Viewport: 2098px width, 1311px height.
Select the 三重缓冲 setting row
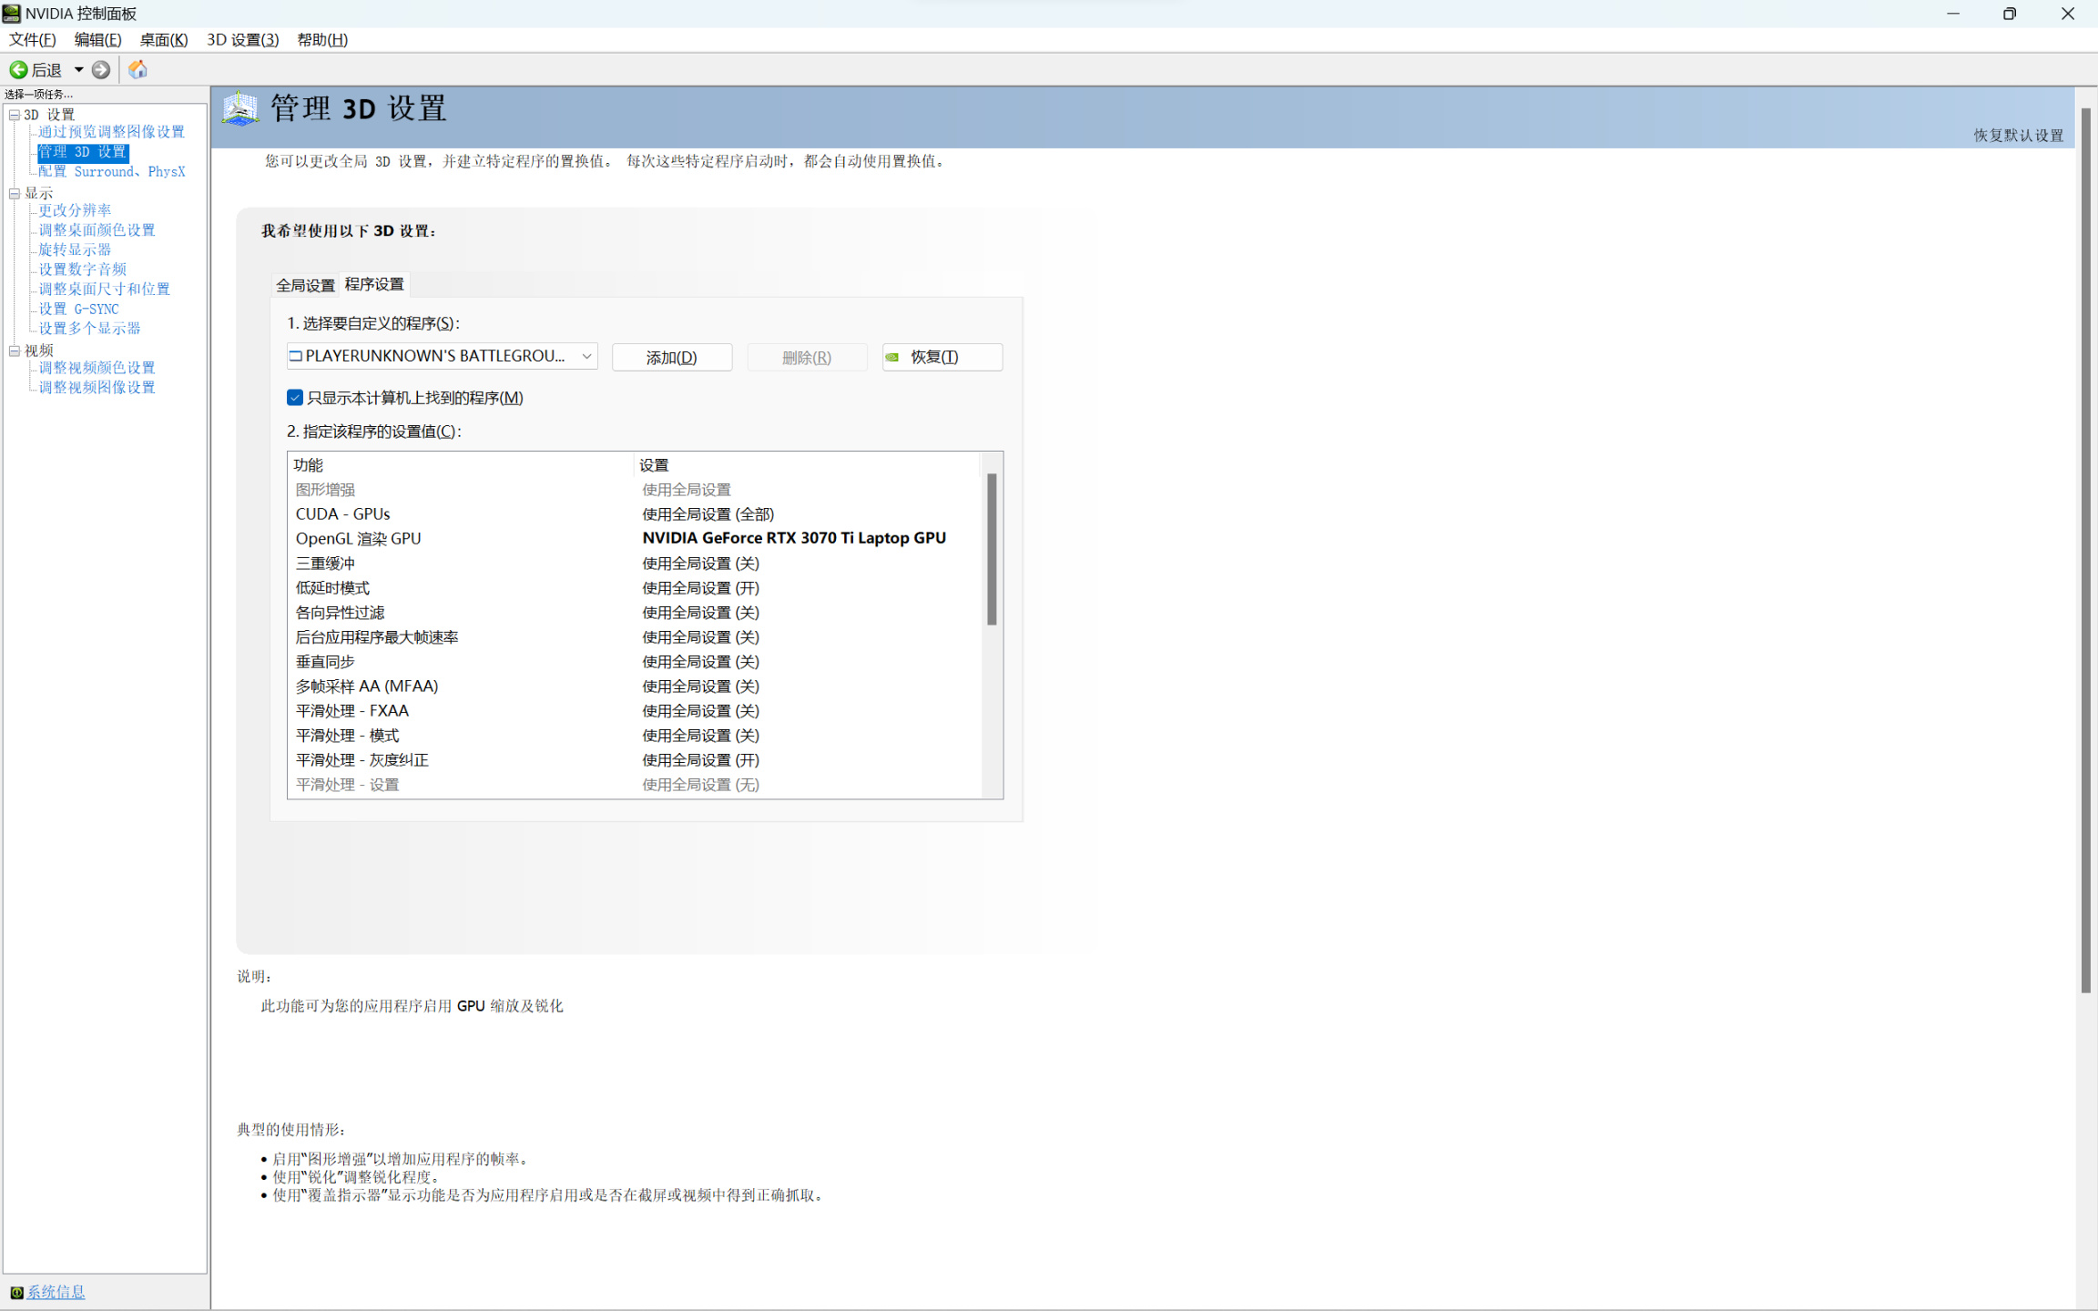coord(636,564)
